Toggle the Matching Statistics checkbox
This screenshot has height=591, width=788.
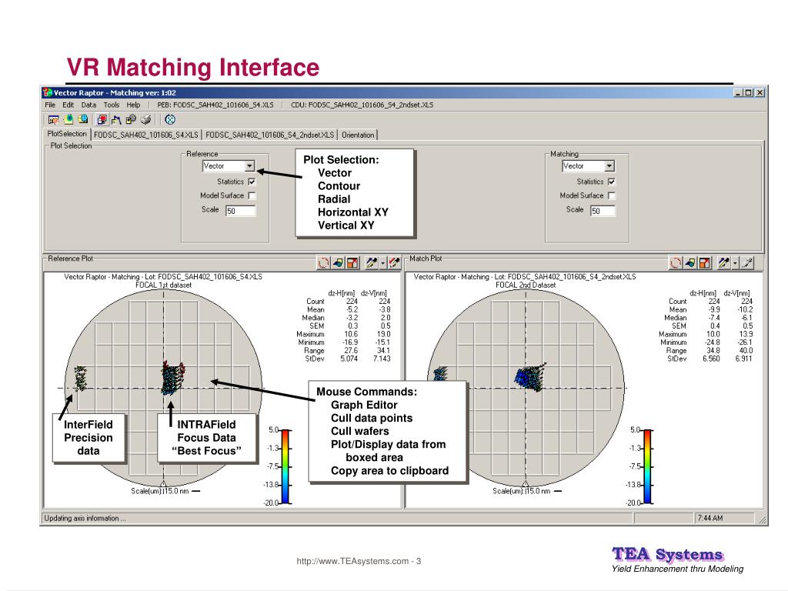point(612,182)
